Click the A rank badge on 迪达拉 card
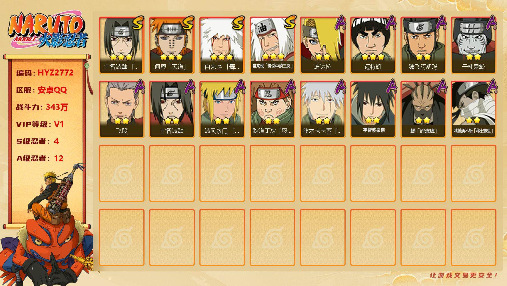Image resolution: width=507 pixels, height=286 pixels. 340,23
